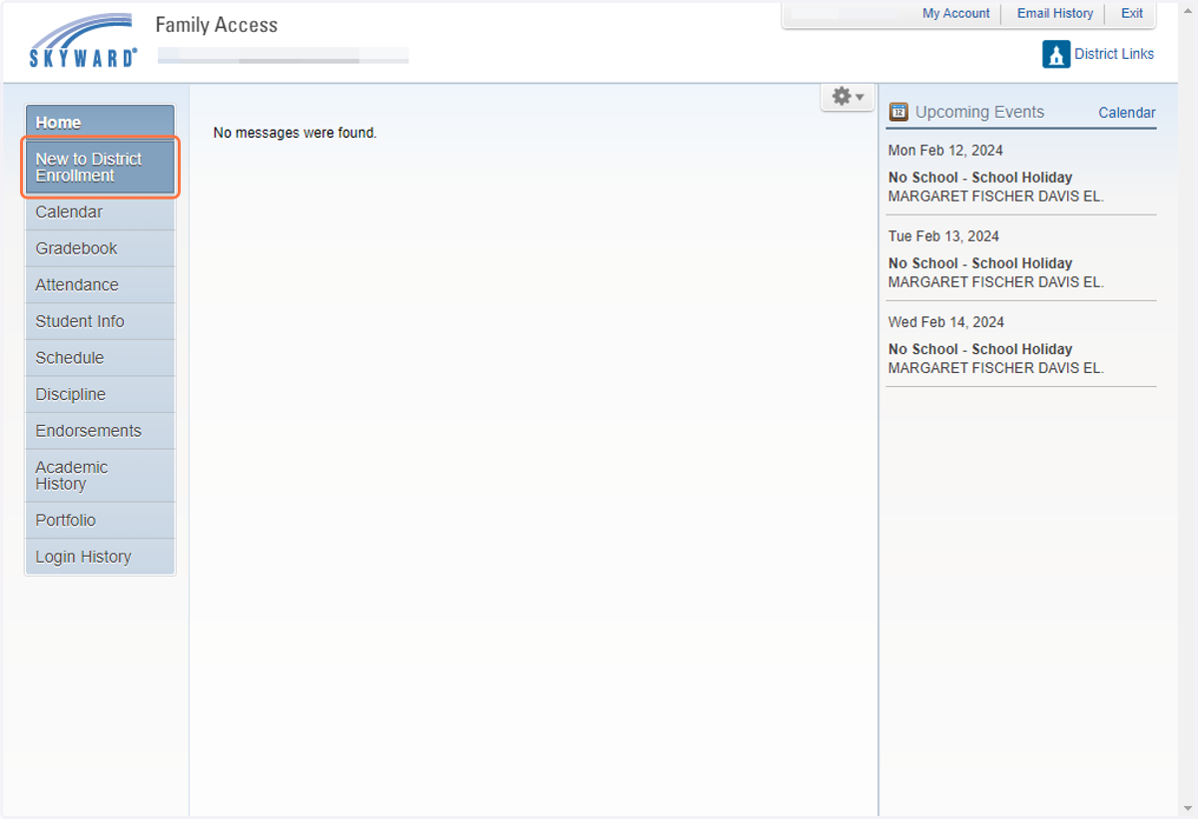Screen dimensions: 1198x819
Task: Select Calendar in the sidebar
Action: click(x=100, y=212)
